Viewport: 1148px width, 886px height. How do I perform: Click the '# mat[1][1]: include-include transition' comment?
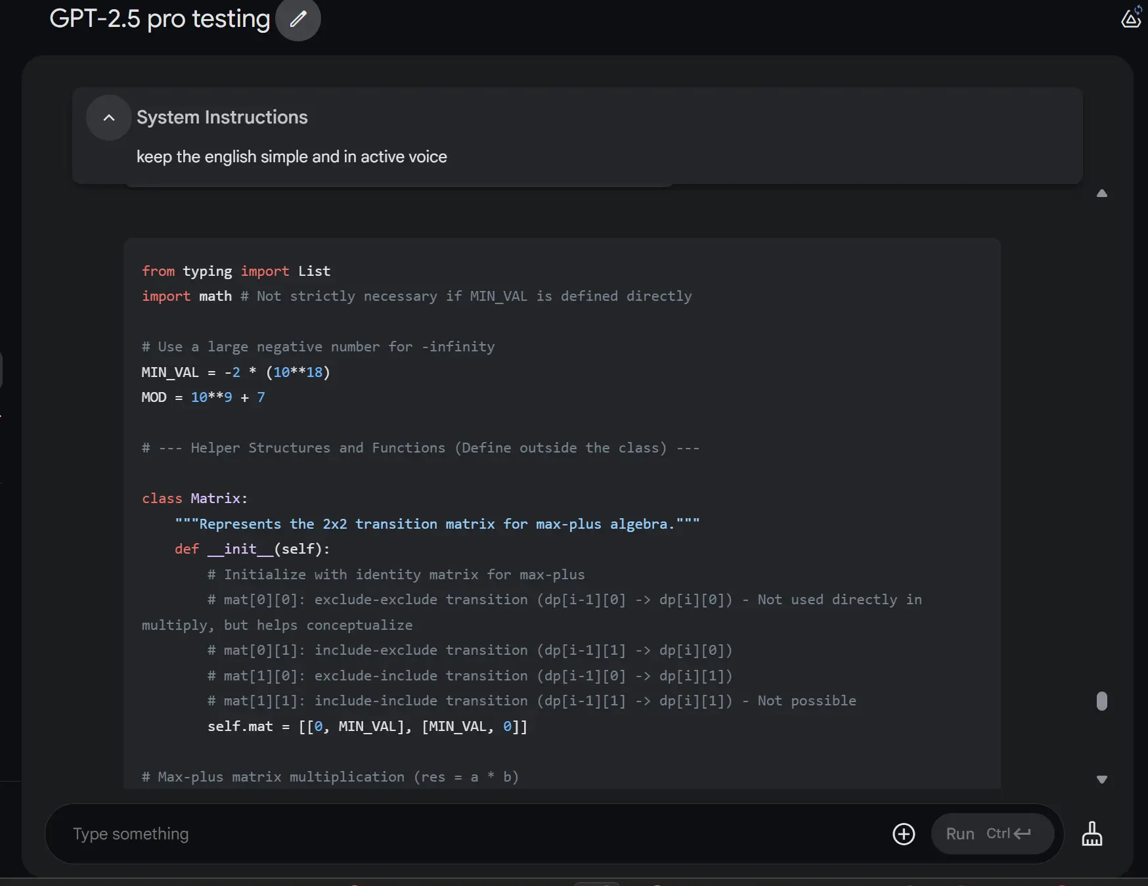(532, 701)
